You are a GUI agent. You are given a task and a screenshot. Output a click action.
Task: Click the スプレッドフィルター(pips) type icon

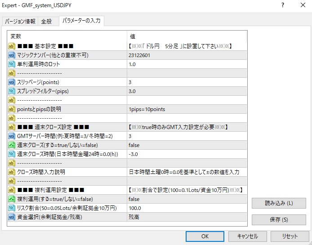point(12,91)
